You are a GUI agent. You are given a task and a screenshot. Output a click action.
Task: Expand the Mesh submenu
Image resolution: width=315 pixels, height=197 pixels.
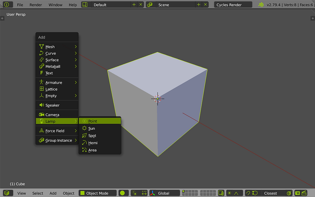(50, 47)
